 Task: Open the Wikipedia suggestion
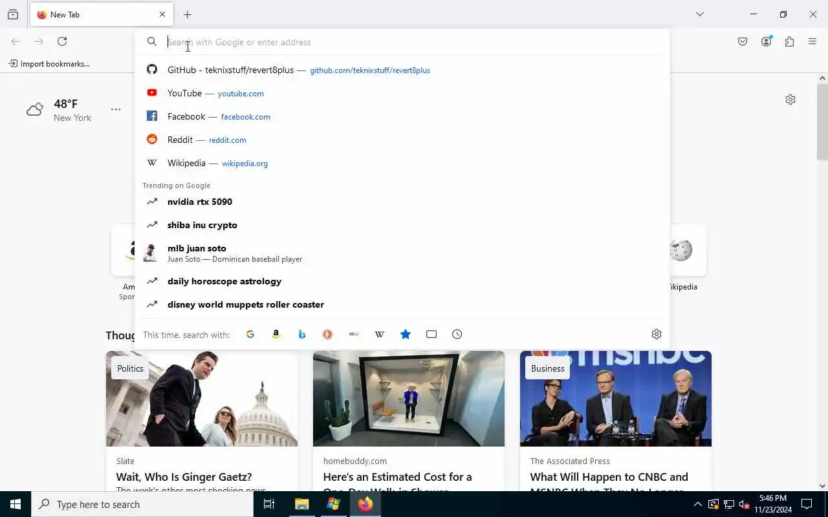pyautogui.click(x=402, y=163)
